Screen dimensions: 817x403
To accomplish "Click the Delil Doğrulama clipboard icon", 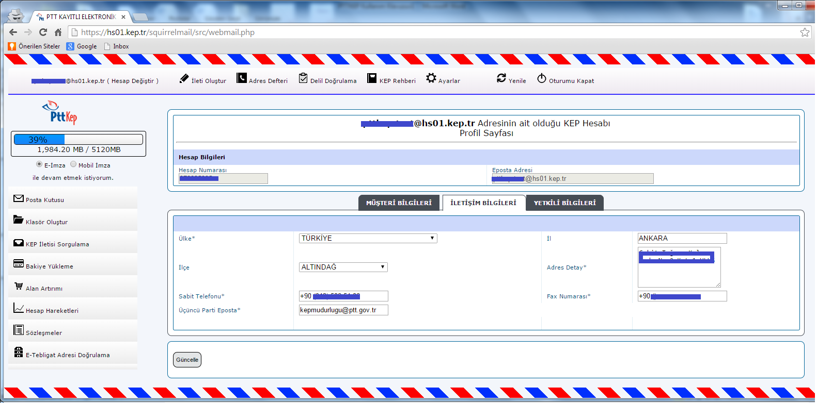I will pyautogui.click(x=303, y=78).
